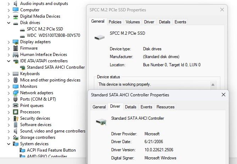Switch to the Policies tab

click(115, 22)
